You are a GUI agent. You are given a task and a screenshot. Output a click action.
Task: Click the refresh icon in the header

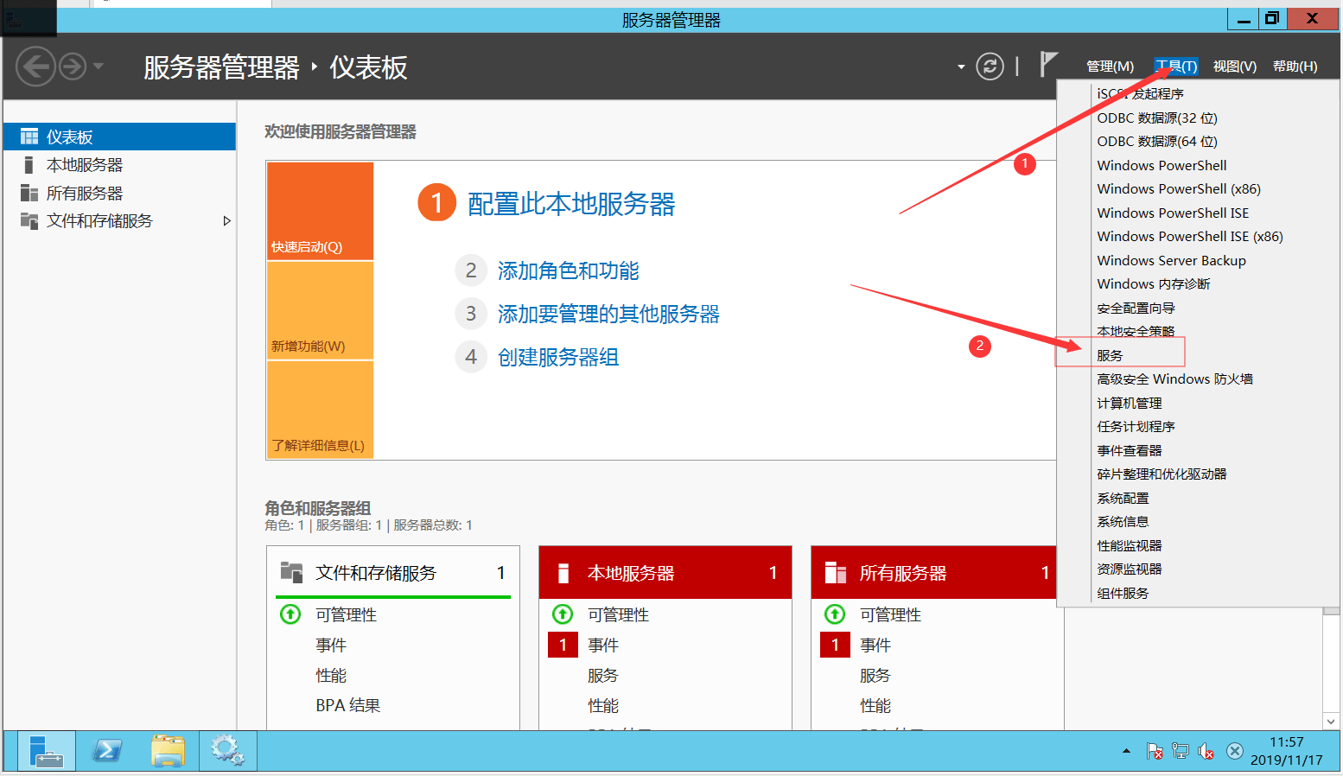[990, 66]
